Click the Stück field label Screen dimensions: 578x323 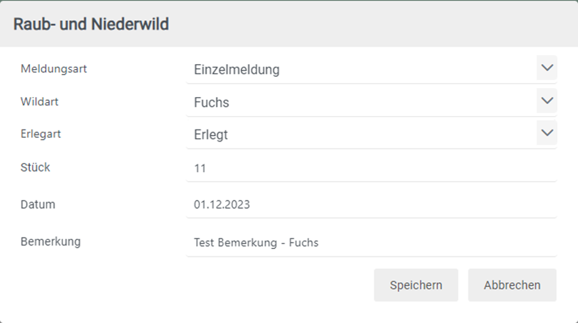click(x=35, y=167)
